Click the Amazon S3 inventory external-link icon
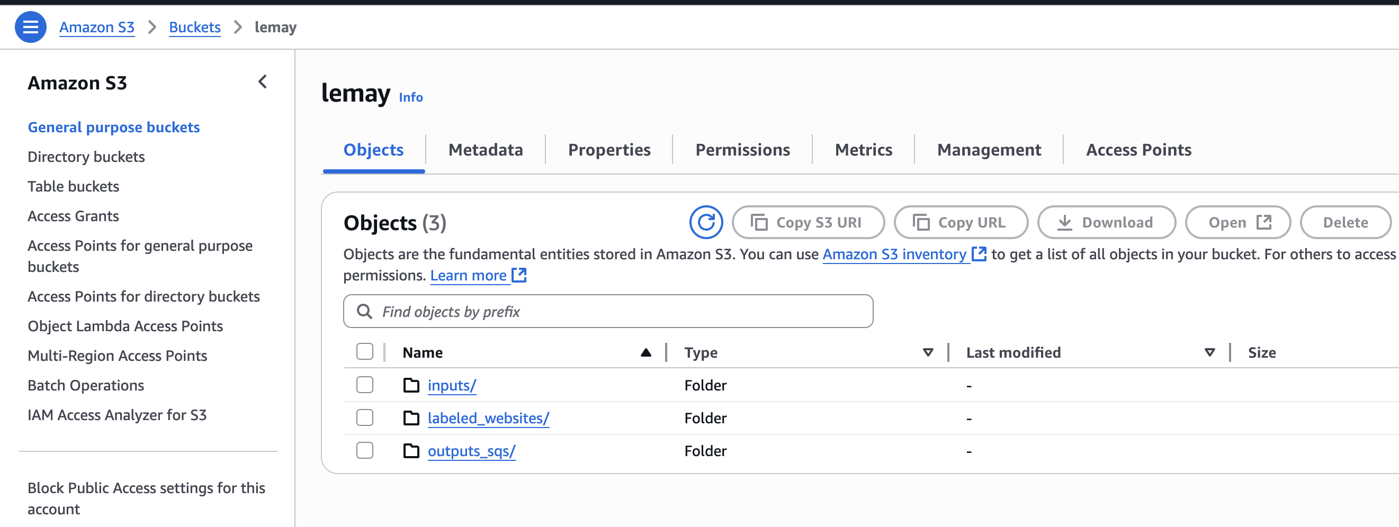1399x527 pixels. pyautogui.click(x=979, y=254)
